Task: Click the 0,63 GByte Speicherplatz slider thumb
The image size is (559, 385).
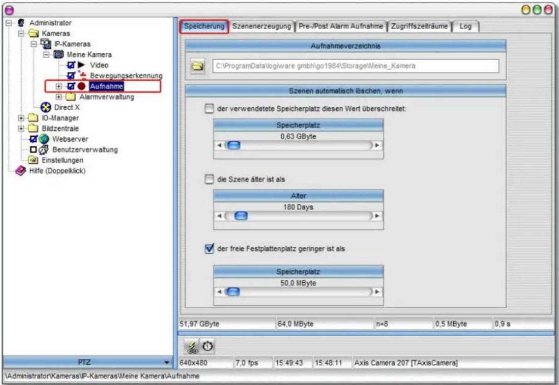Action: tap(233, 146)
